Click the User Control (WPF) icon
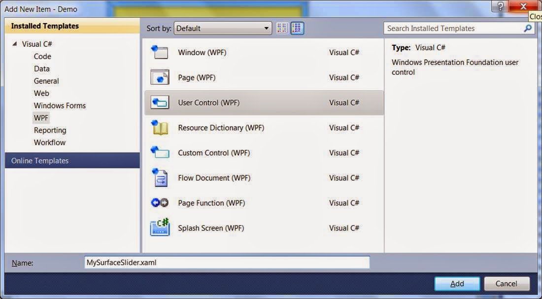The image size is (542, 299). (159, 102)
